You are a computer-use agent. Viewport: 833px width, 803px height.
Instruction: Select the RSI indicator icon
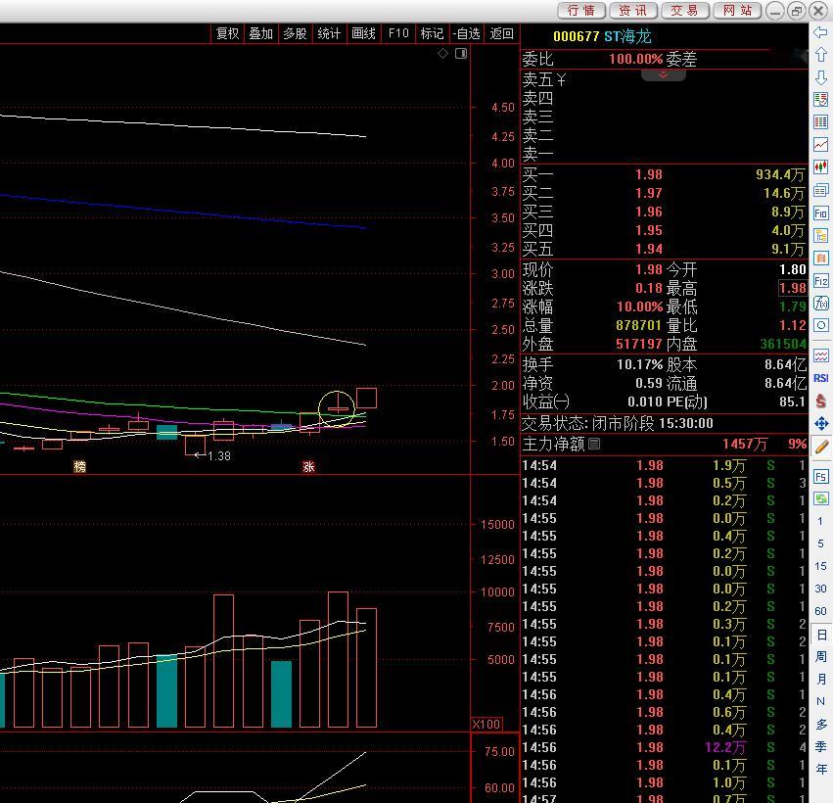(821, 378)
